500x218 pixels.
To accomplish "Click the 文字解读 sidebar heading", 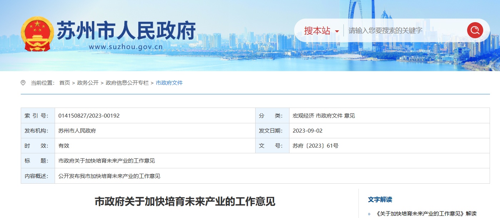I will pyautogui.click(x=380, y=199).
